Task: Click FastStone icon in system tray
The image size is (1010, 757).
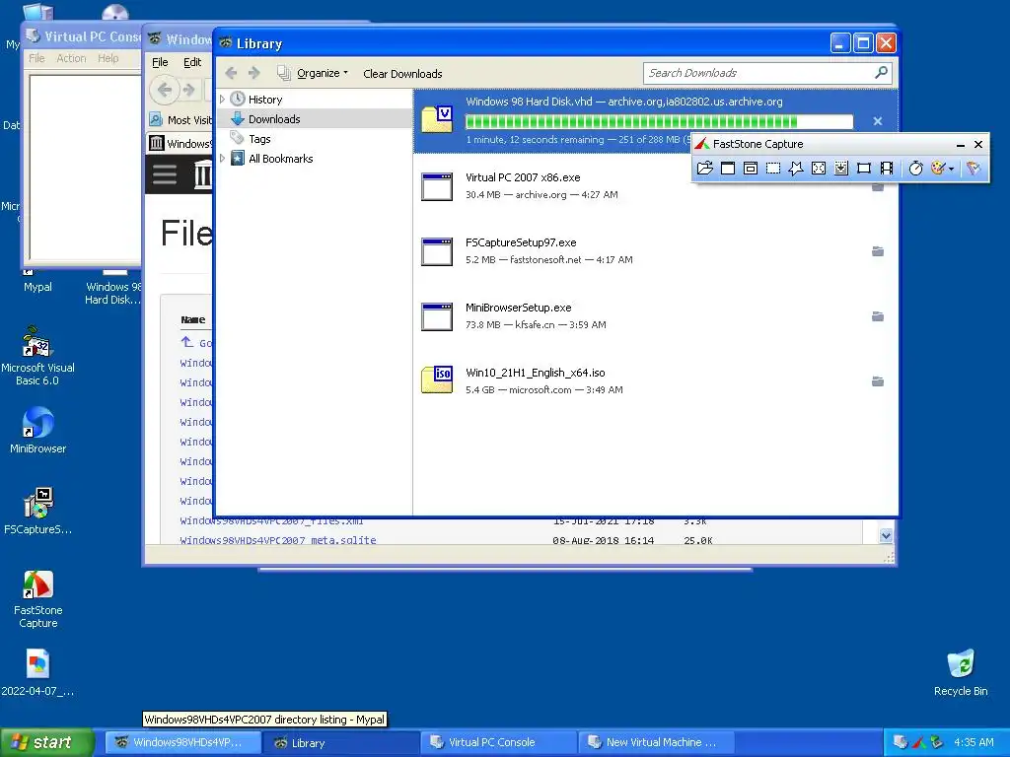Action: click(918, 742)
